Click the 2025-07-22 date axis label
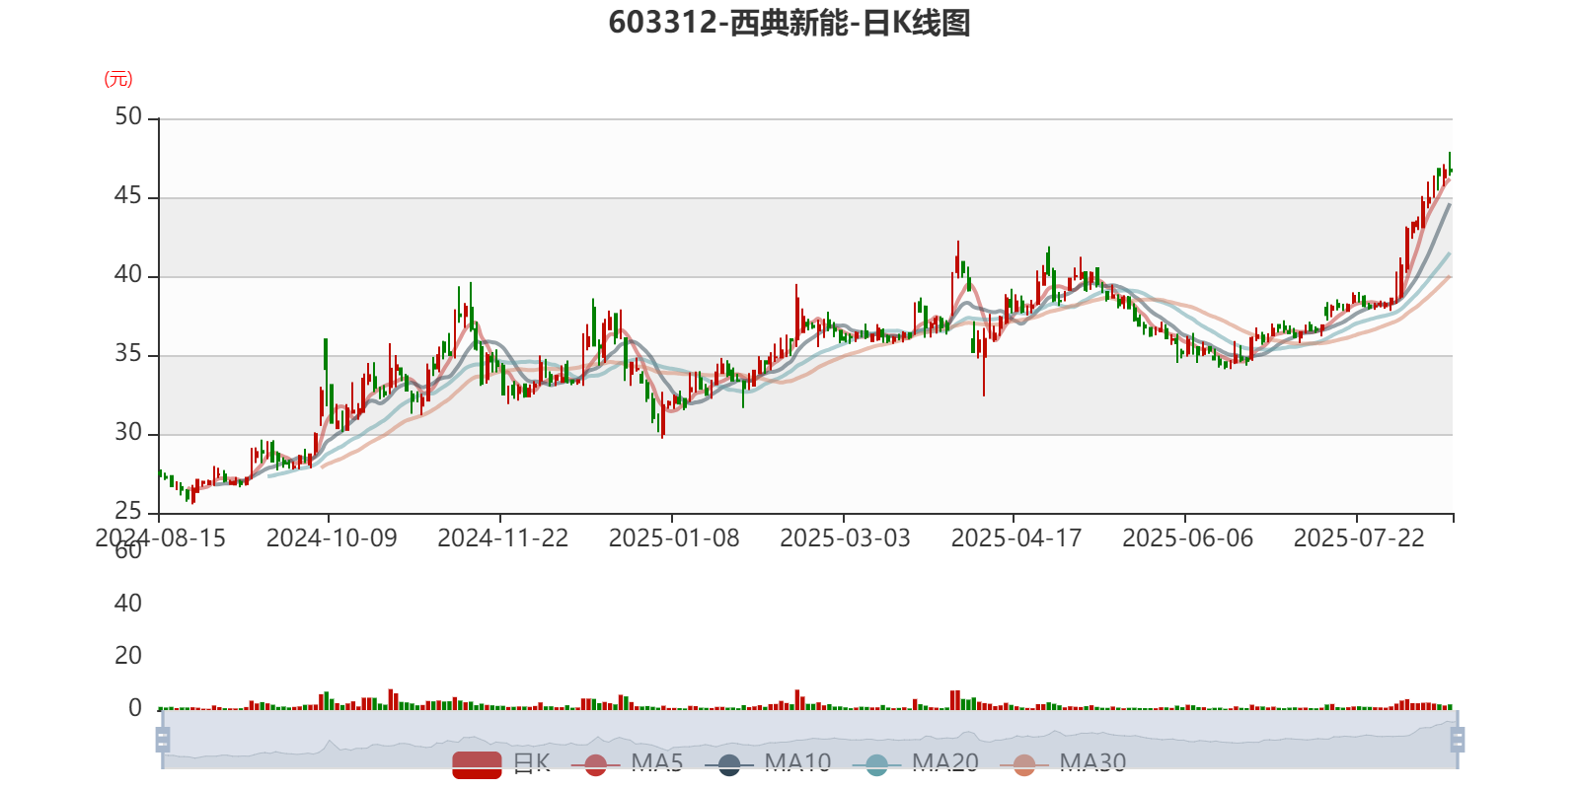 1359,538
